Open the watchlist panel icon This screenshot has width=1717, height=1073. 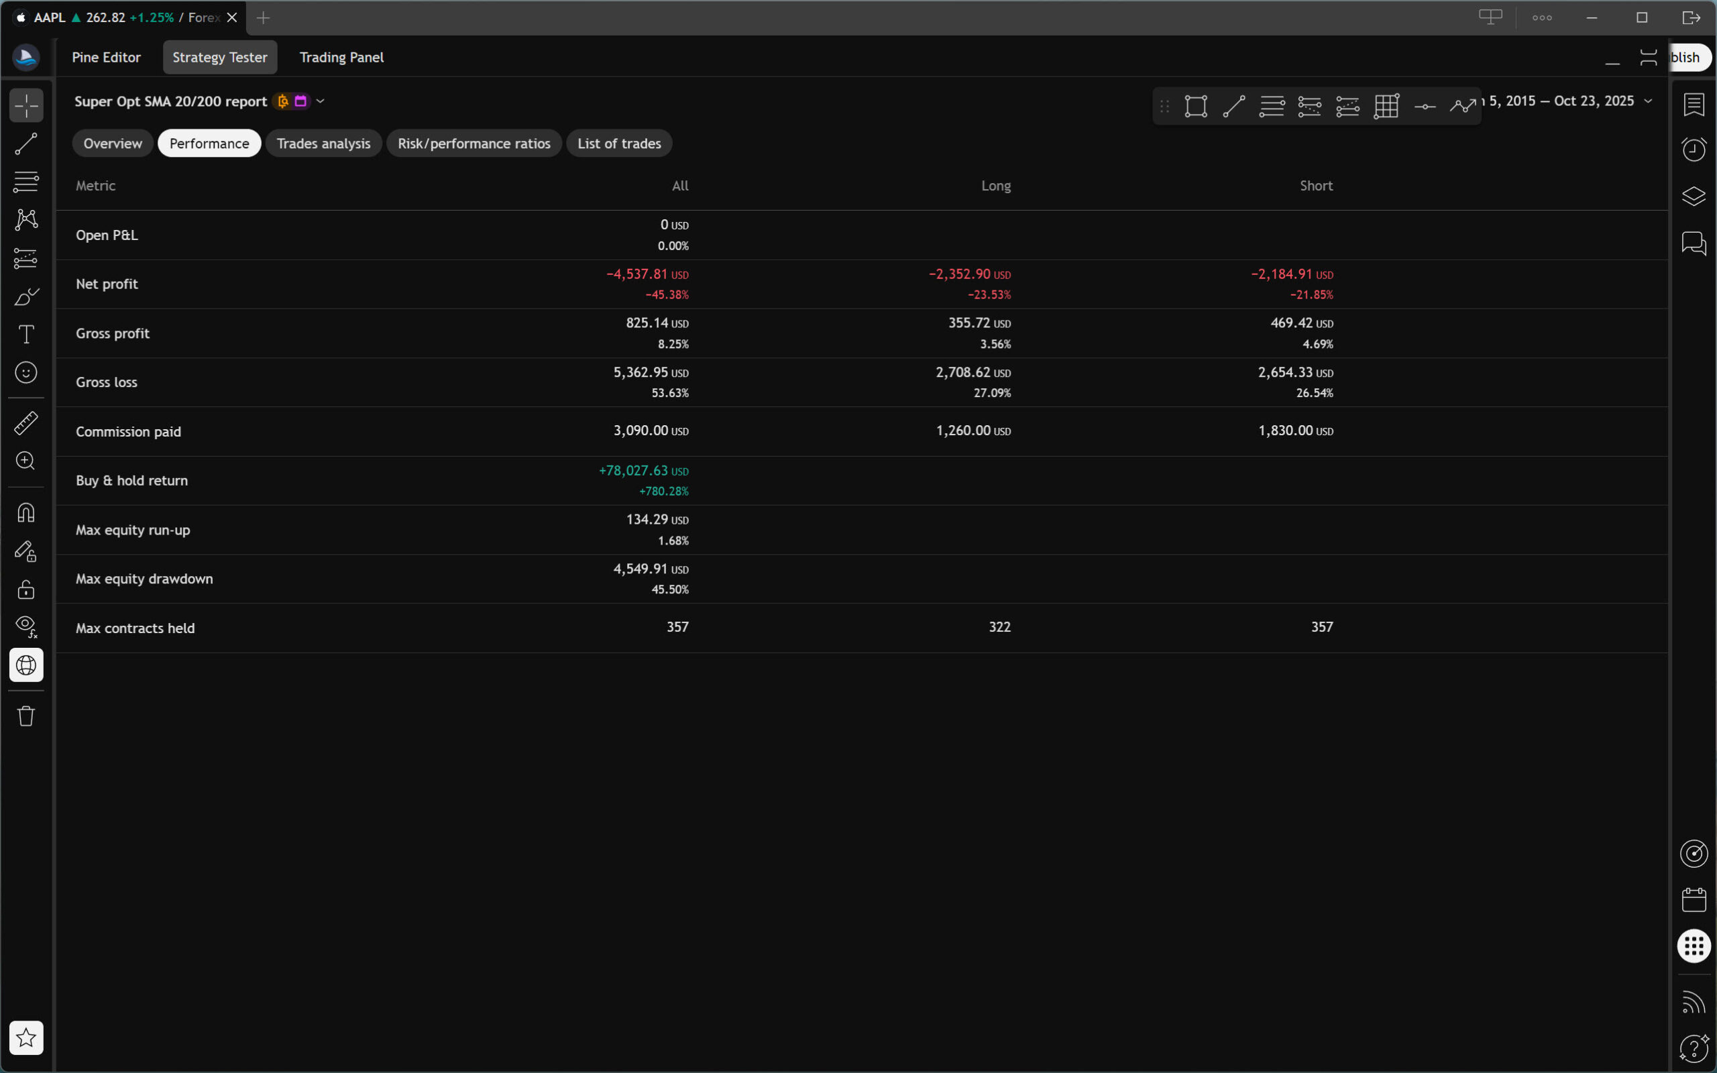click(x=1694, y=105)
